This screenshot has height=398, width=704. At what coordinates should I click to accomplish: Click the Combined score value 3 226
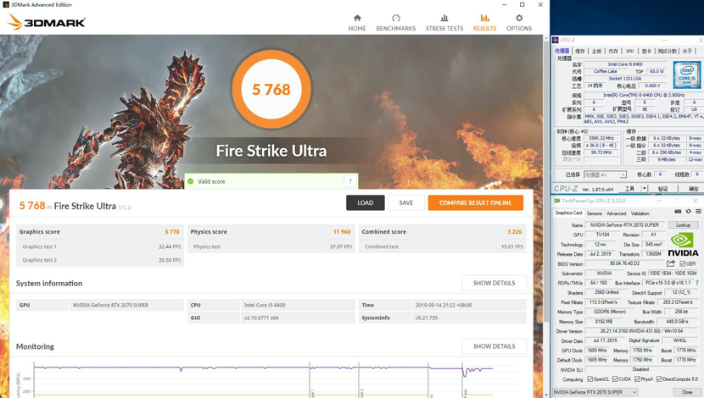point(515,232)
